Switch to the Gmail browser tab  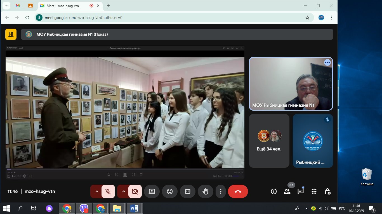click(x=18, y=6)
